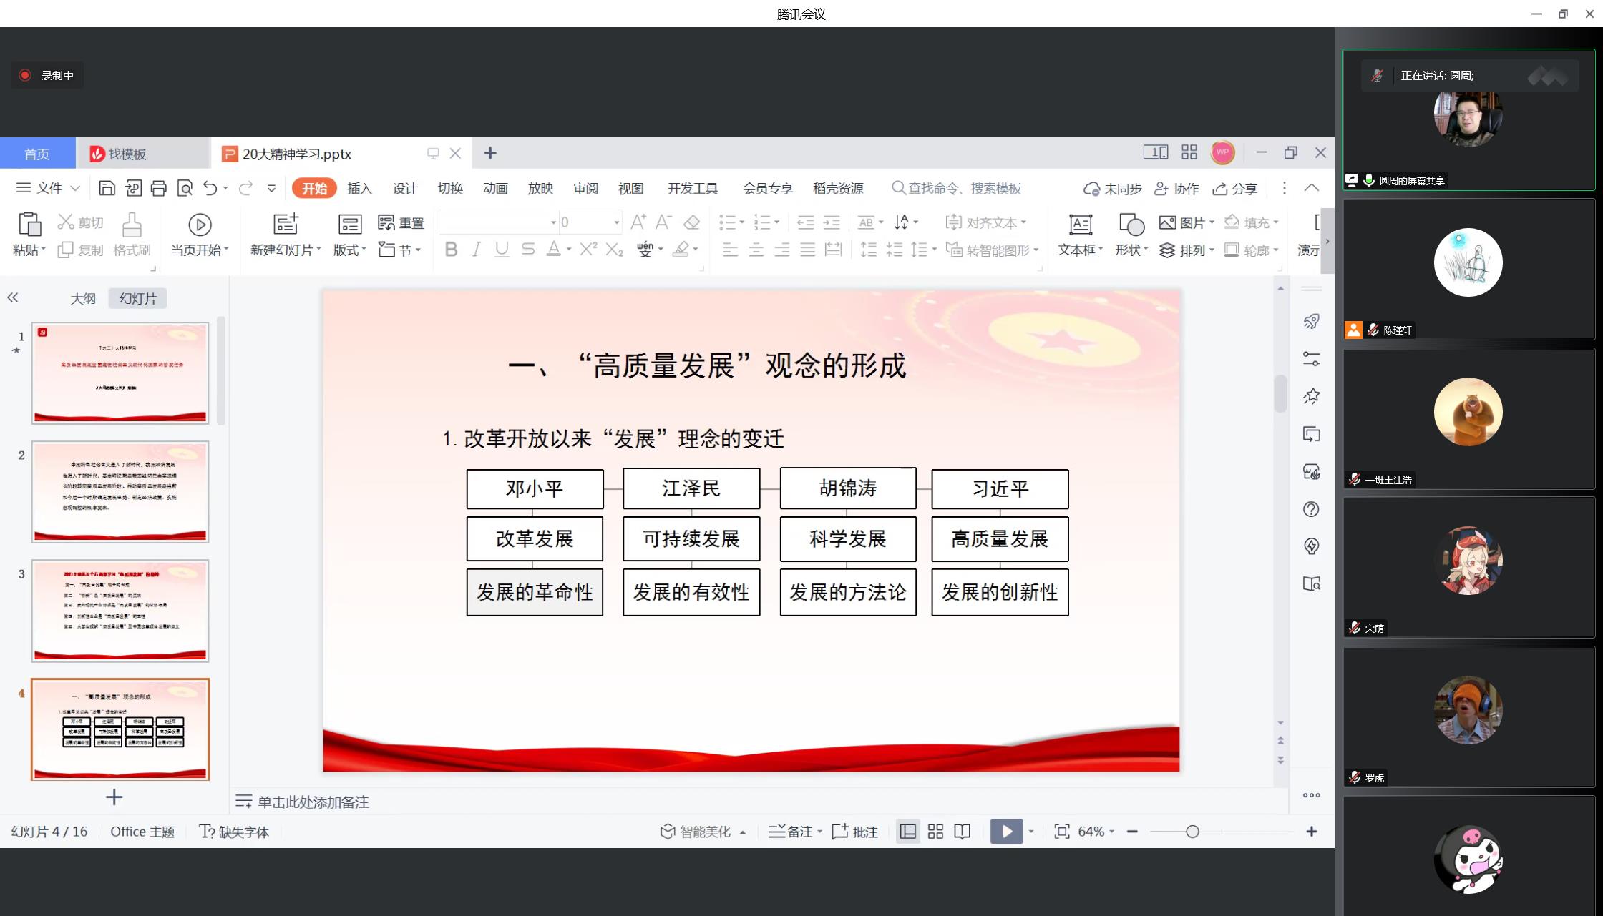Click the Undo arrow icon
This screenshot has width=1603, height=916.
pos(210,188)
